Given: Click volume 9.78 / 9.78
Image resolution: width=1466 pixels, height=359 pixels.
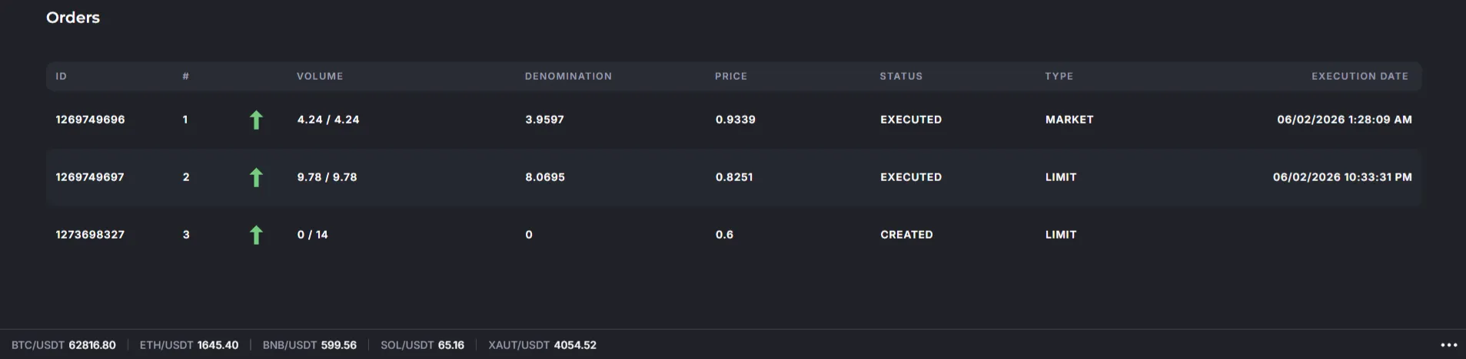Looking at the screenshot, I should point(327,177).
